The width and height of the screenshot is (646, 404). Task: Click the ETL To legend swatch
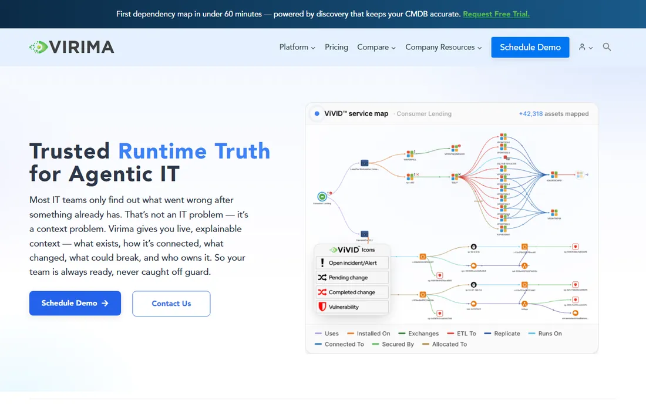click(x=450, y=334)
